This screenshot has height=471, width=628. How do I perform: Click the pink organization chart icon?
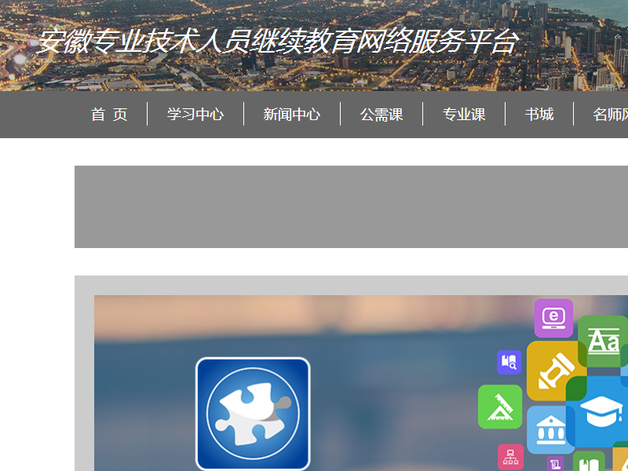coord(510,457)
